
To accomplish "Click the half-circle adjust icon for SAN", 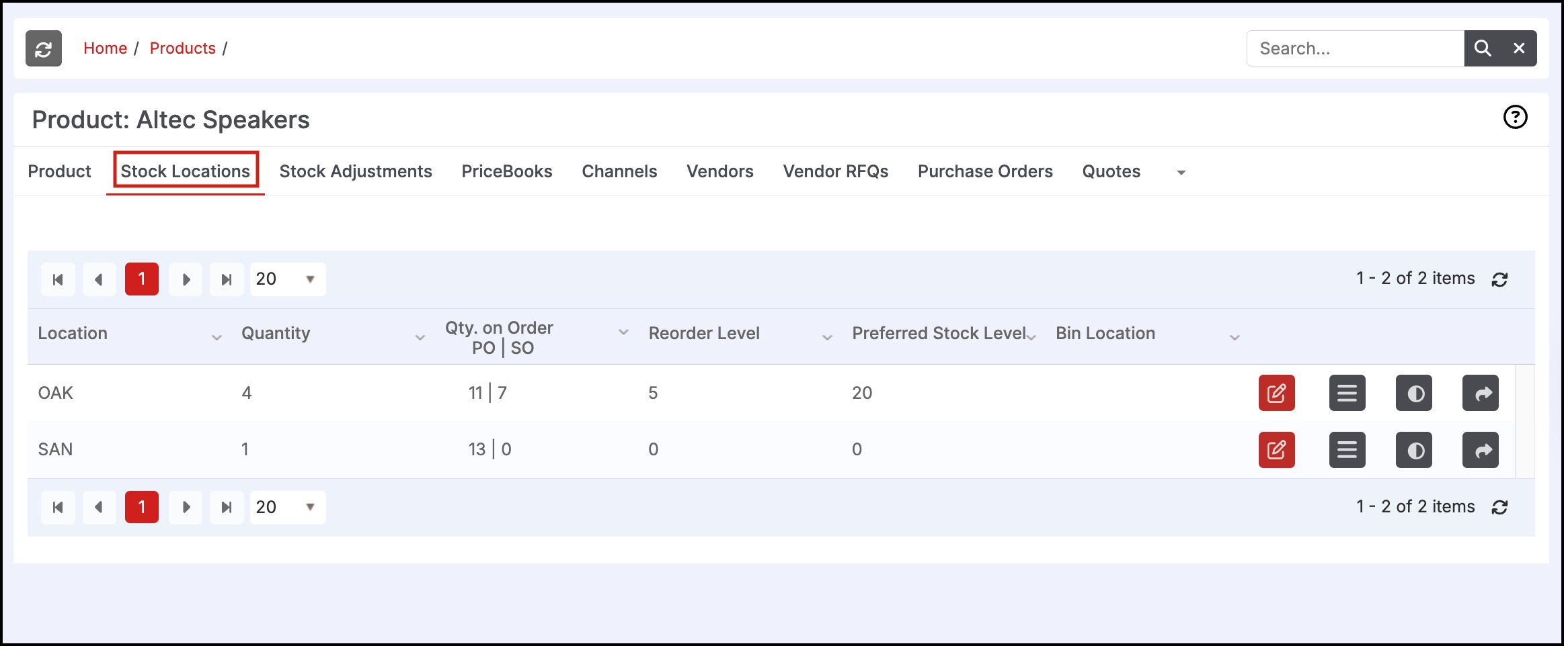I will [1414, 450].
